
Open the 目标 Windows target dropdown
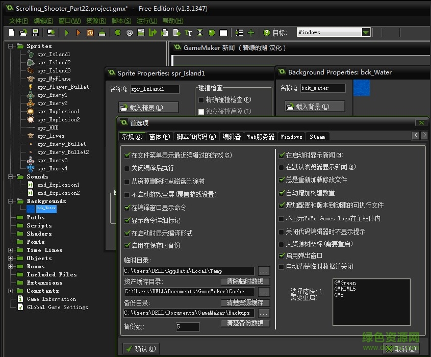[366, 32]
